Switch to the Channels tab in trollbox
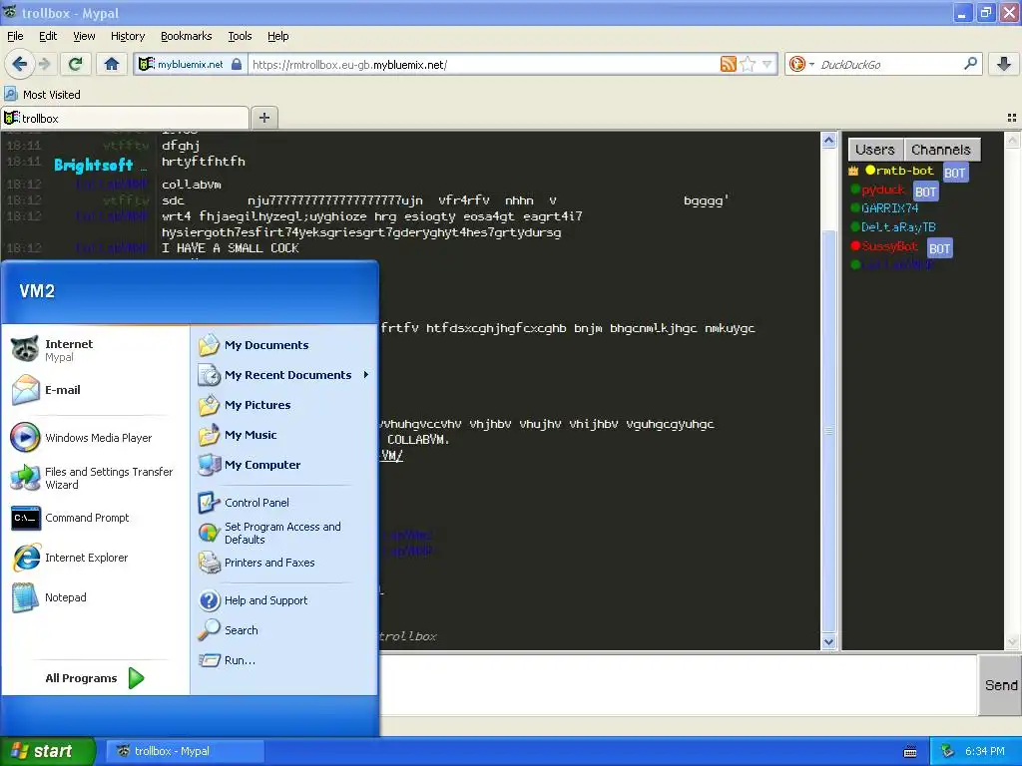This screenshot has height=766, width=1022. tap(940, 150)
